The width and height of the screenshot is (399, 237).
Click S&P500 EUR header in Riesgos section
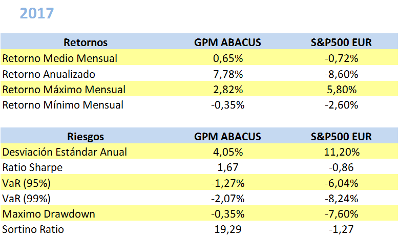(341, 137)
